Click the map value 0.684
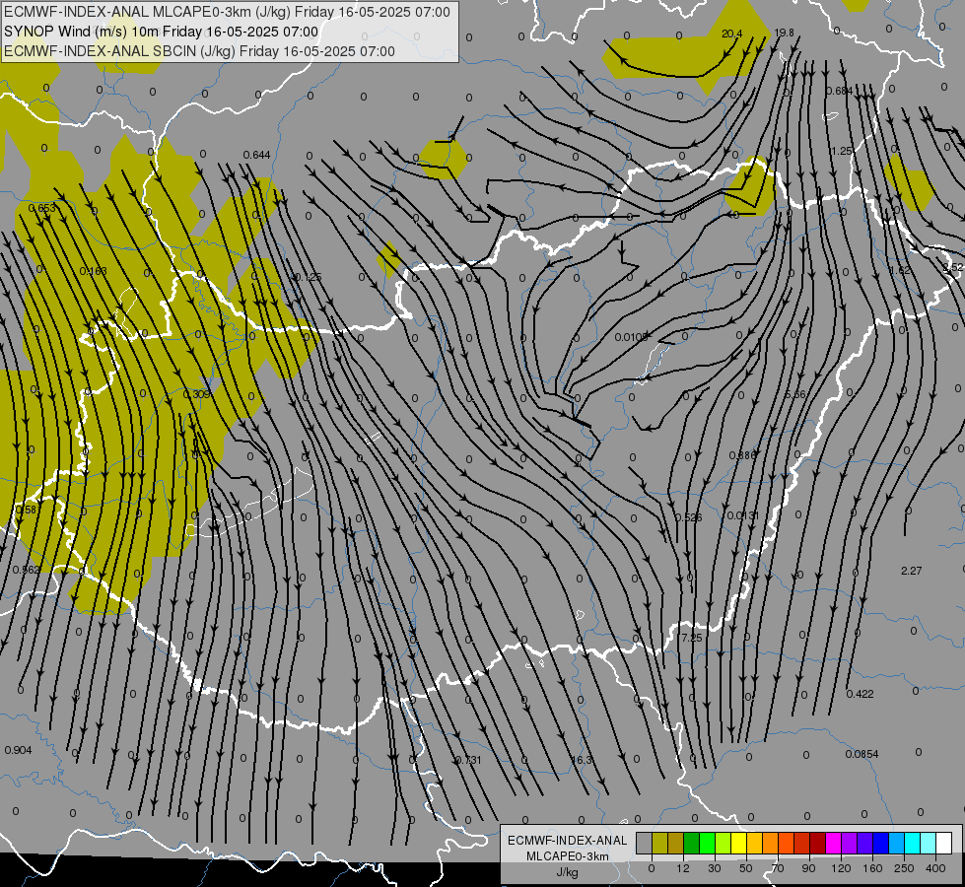The height and width of the screenshot is (887, 965). [x=840, y=91]
